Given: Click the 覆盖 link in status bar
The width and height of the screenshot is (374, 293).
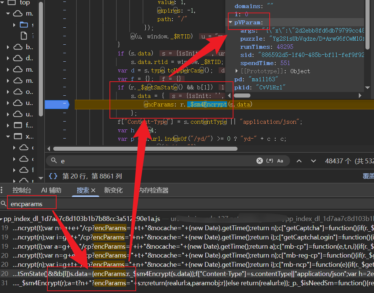Looking at the screenshot, I should [x=368, y=176].
